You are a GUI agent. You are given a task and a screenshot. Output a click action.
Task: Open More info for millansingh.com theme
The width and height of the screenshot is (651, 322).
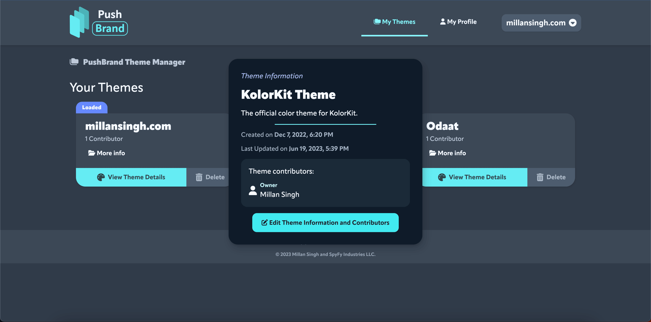coord(107,153)
